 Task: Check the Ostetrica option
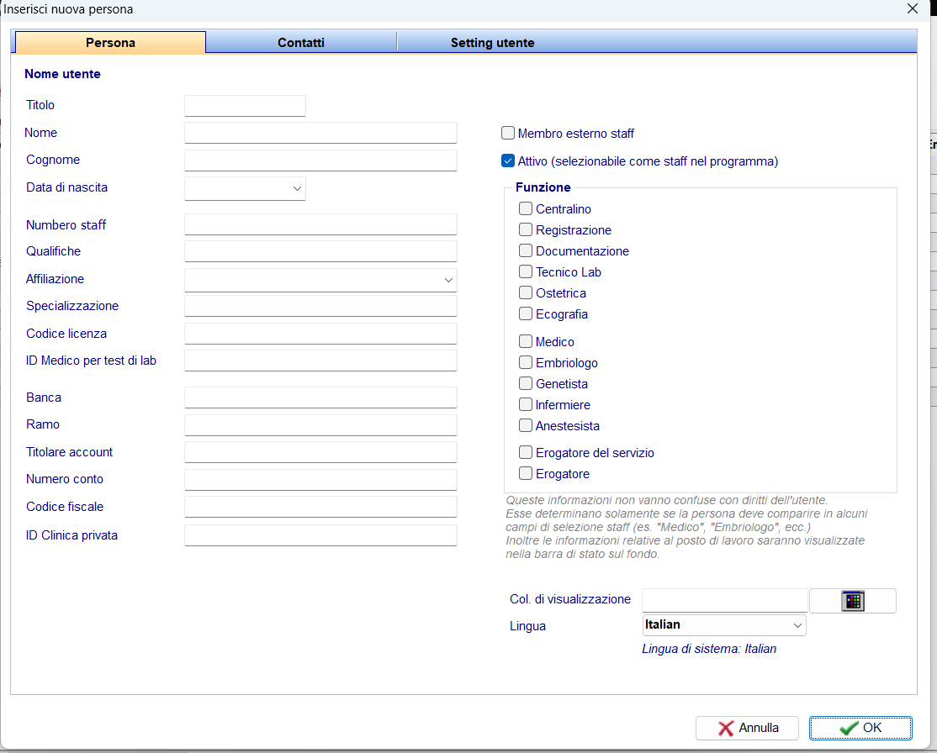coord(526,292)
